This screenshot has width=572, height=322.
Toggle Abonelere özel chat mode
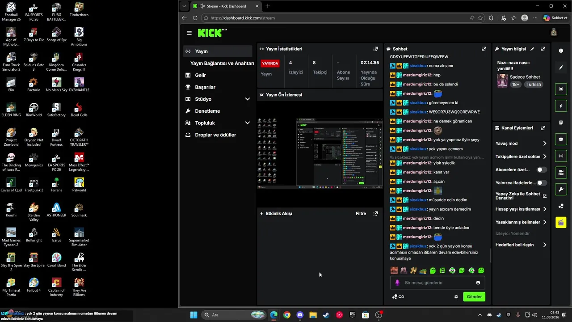click(x=542, y=170)
